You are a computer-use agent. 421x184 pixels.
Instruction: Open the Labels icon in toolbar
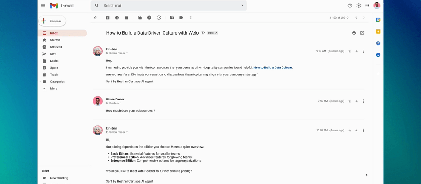(181, 18)
